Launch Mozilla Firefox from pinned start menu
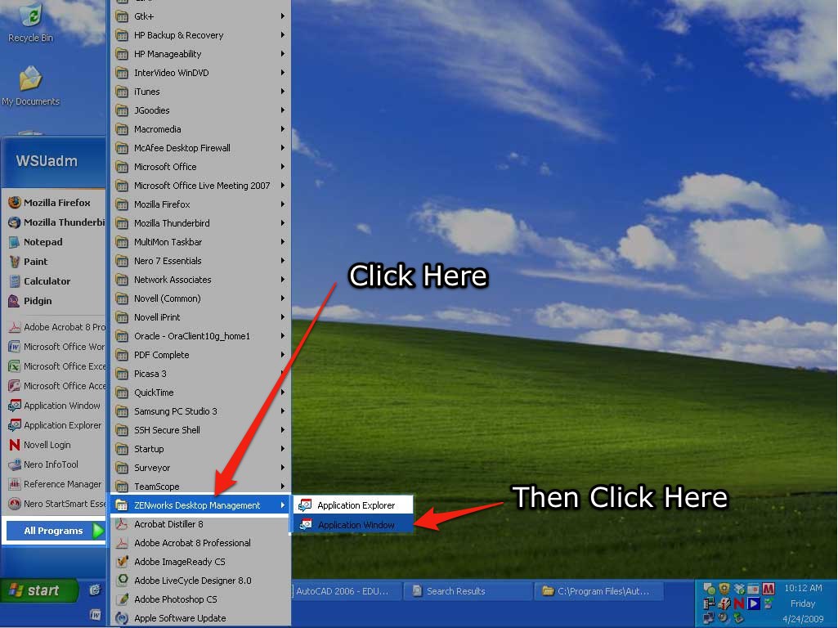The height and width of the screenshot is (628, 838). pos(56,203)
